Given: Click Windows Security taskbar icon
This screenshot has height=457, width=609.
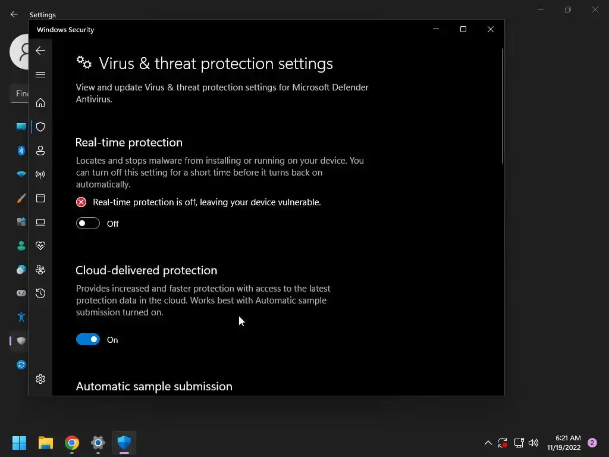Looking at the screenshot, I should pyautogui.click(x=124, y=443).
